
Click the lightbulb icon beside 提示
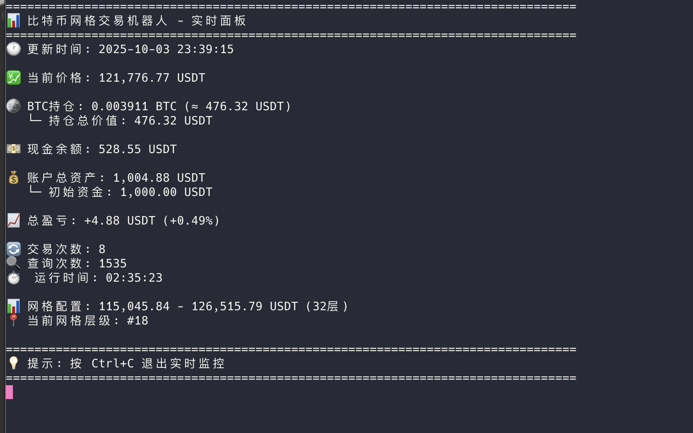13,363
